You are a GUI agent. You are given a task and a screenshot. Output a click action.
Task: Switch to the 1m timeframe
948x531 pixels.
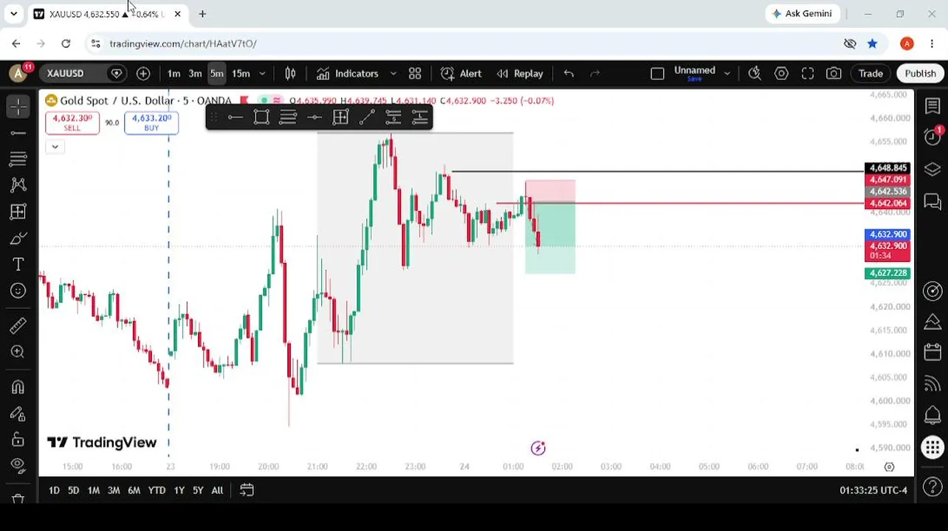point(174,73)
